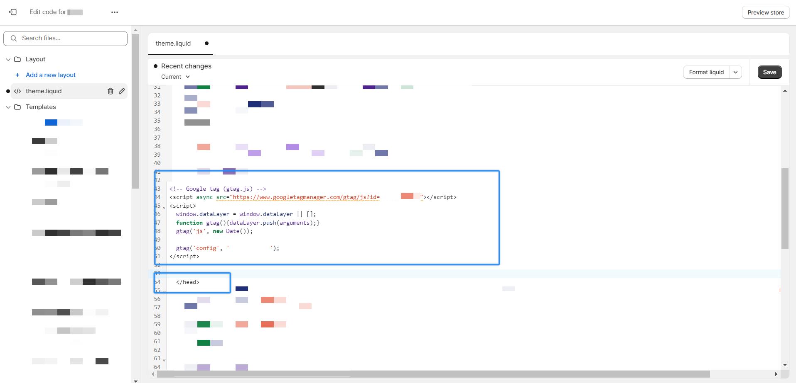Delete theme.liquid with the trash icon
This screenshot has height=383, width=796.
click(111, 91)
